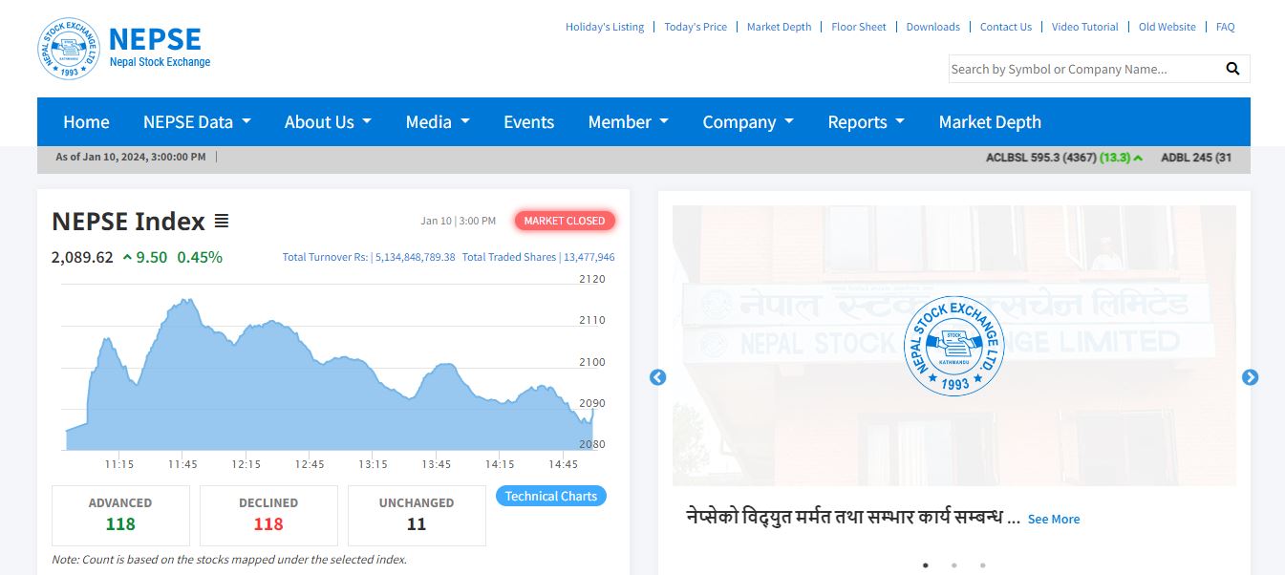Open the Member dropdown menu

click(629, 122)
